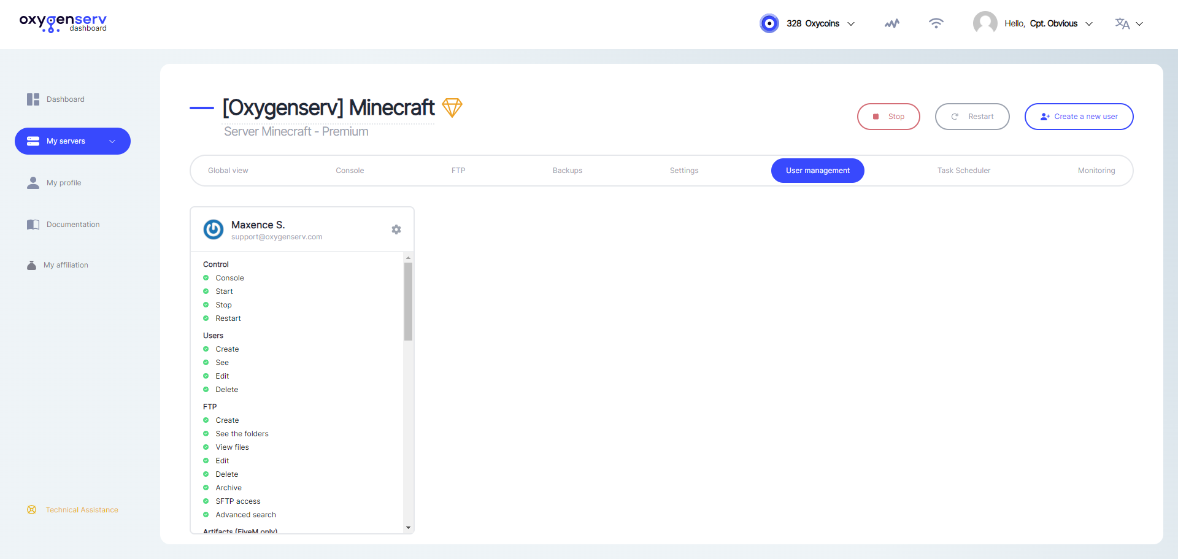Click the Dashboard sidebar icon

(x=33, y=99)
